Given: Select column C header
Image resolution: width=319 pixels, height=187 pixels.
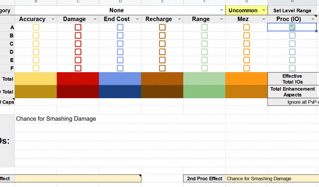Looking at the screenshot, I should tap(78, 2).
